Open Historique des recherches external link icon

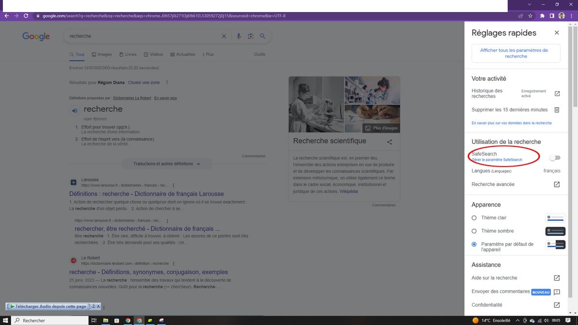tap(557, 93)
